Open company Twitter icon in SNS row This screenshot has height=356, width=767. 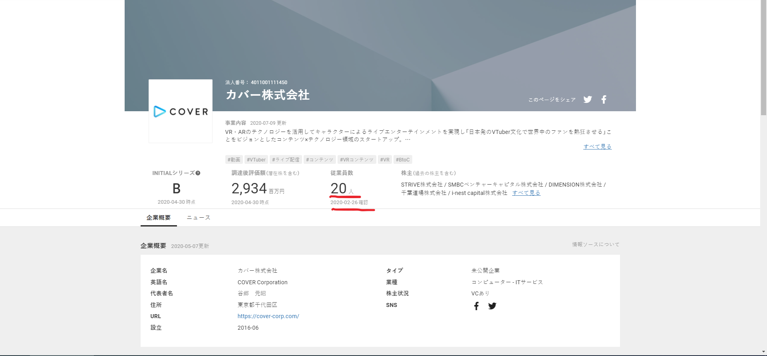click(x=492, y=306)
